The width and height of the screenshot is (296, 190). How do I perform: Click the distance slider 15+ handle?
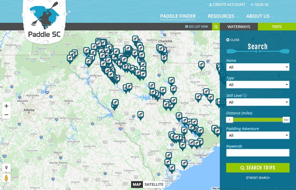coord(286,120)
